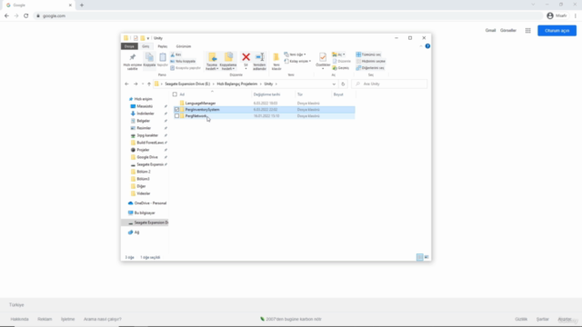Click Kısayolu yapıştır in the ribbon

pyautogui.click(x=186, y=68)
